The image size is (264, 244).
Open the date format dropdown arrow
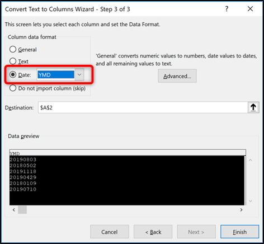(x=79, y=75)
